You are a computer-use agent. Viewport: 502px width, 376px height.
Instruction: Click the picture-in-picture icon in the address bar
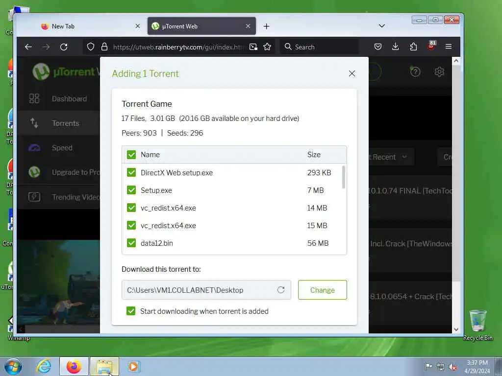click(x=253, y=47)
